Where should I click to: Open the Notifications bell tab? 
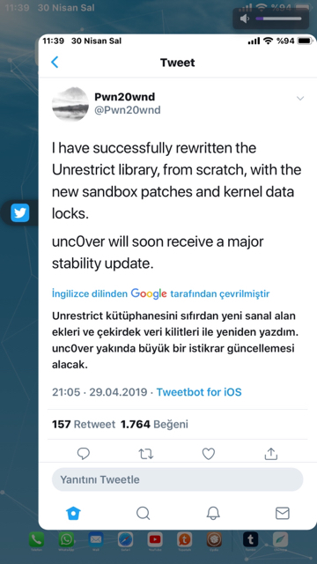click(x=213, y=513)
